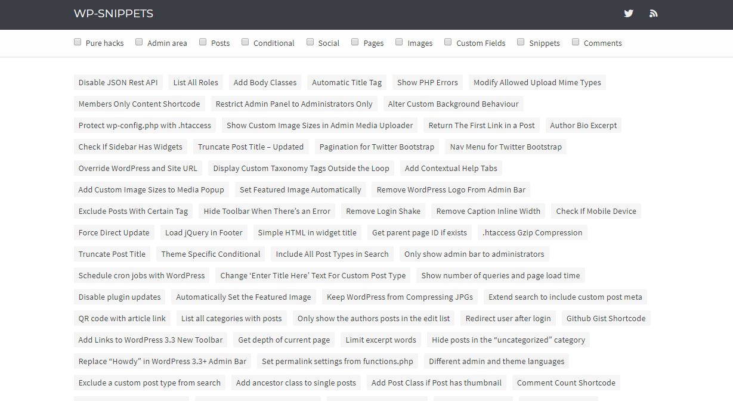
Task: Open Include All Post Types in Search
Action: (332, 254)
